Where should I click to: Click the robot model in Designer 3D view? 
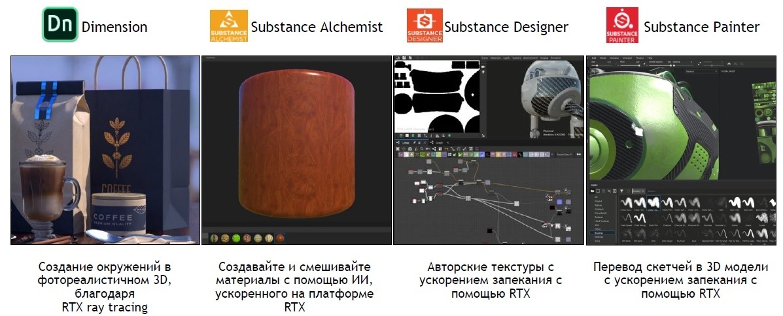pyautogui.click(x=552, y=98)
